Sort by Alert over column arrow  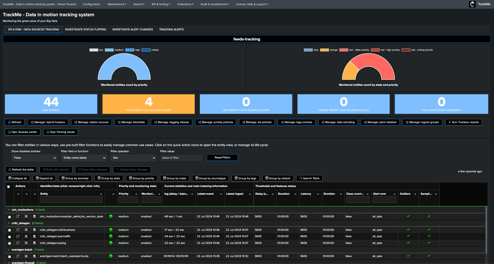click(x=395, y=194)
